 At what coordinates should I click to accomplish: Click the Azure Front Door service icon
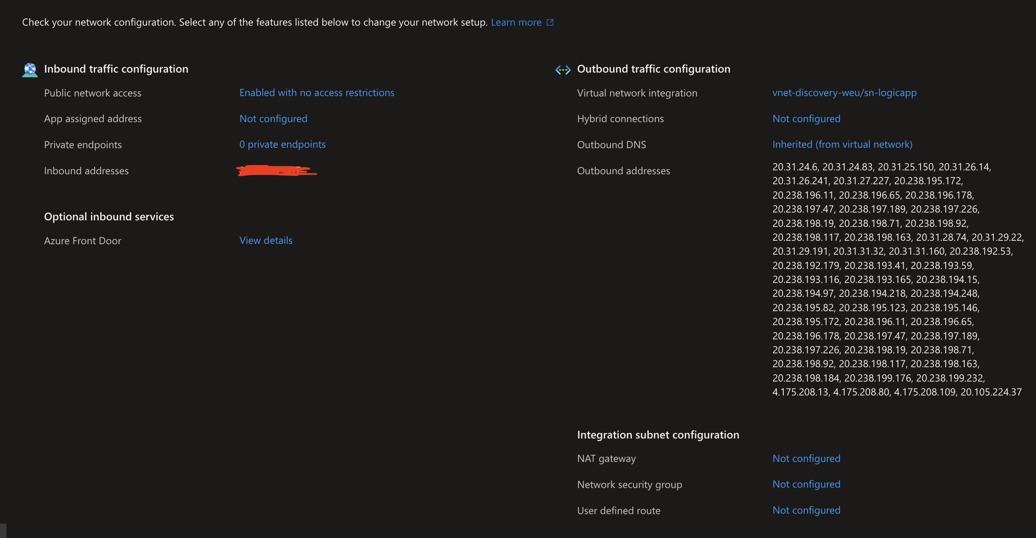pyautogui.click(x=82, y=241)
